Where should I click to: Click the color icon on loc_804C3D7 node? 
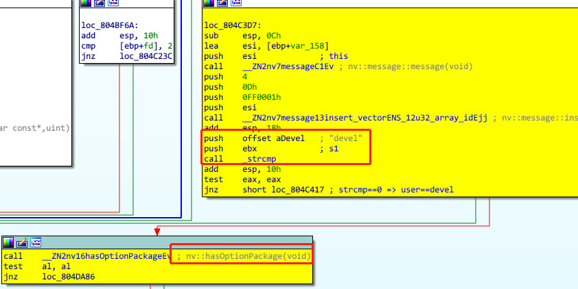click(209, 3)
